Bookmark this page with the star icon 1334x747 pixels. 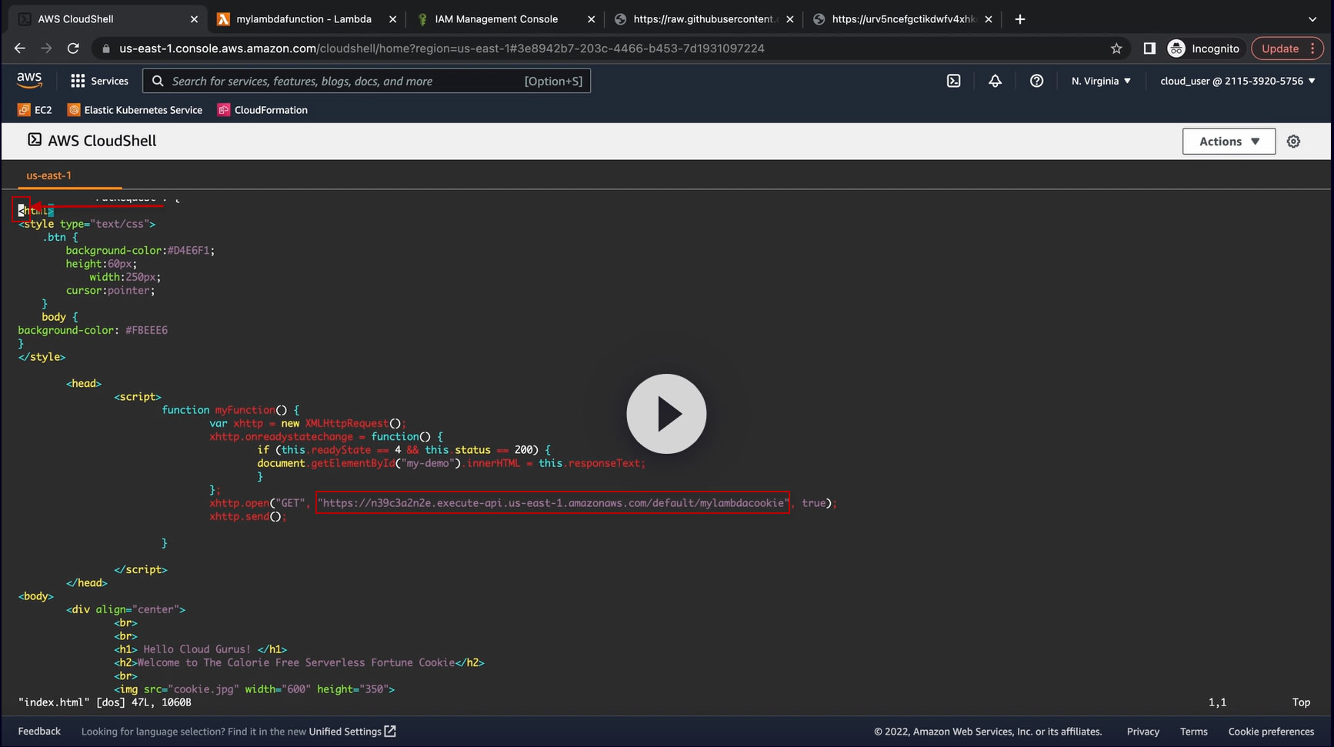[1116, 48]
